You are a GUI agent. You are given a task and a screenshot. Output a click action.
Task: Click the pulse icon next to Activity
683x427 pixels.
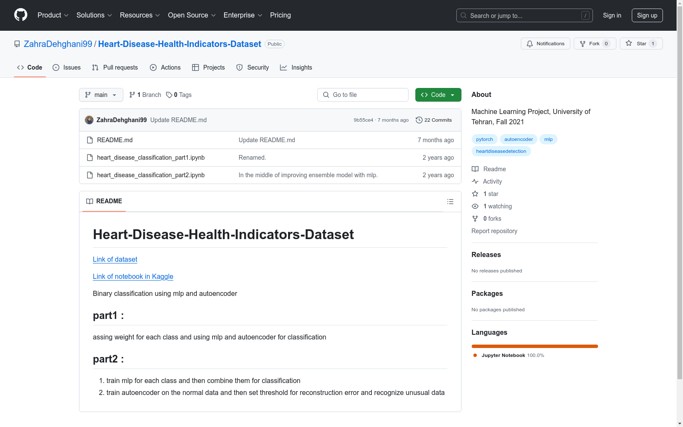pyautogui.click(x=475, y=181)
